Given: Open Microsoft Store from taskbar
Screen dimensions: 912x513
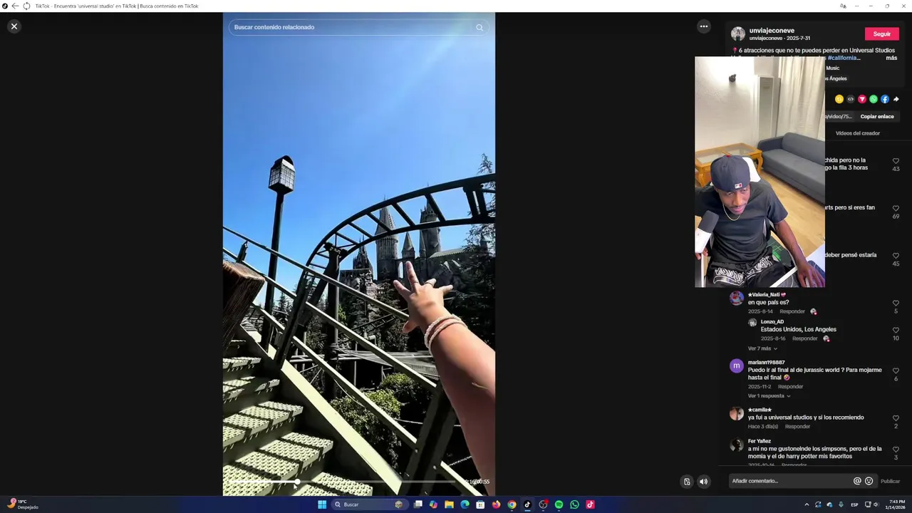Looking at the screenshot, I should point(480,504).
